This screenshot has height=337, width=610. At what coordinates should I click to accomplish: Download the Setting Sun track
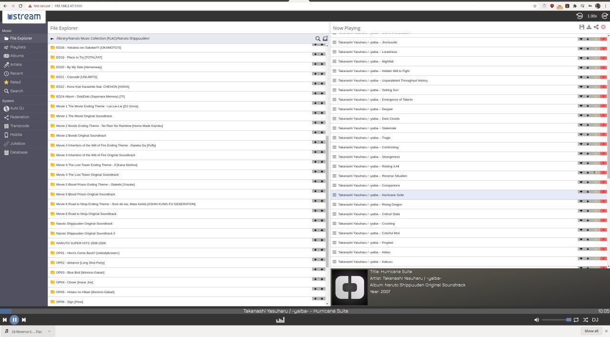coord(588,87)
